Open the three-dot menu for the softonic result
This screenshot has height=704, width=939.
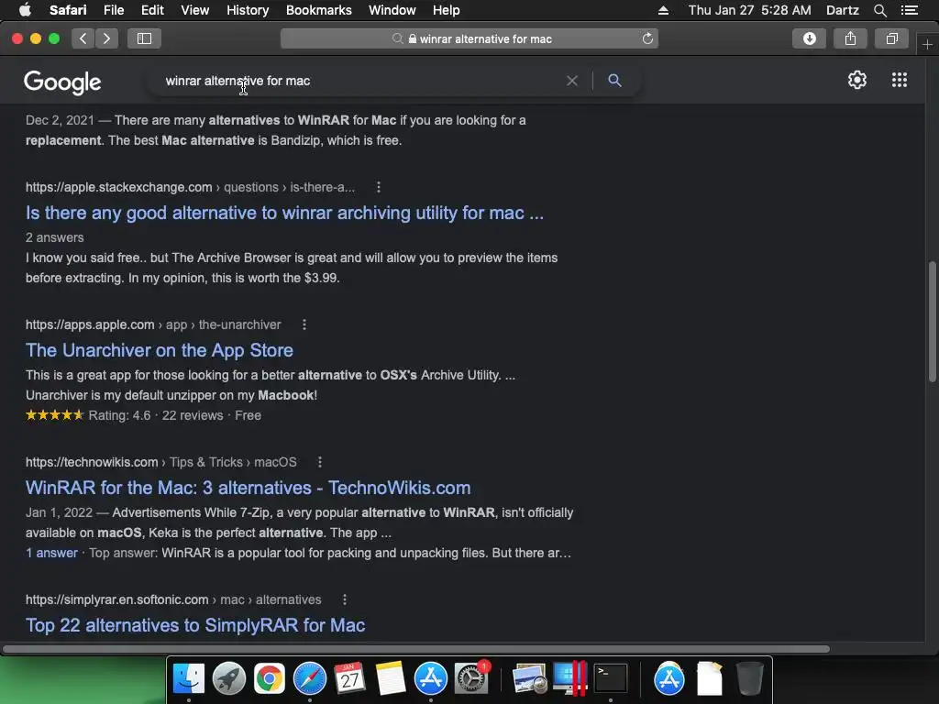pos(345,599)
